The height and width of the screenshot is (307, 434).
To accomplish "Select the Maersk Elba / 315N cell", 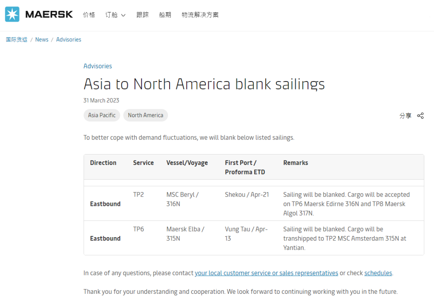I will (185, 234).
